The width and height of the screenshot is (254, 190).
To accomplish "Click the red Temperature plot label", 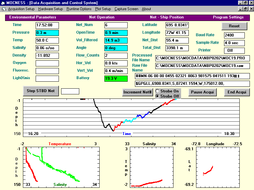I will point(60,144).
